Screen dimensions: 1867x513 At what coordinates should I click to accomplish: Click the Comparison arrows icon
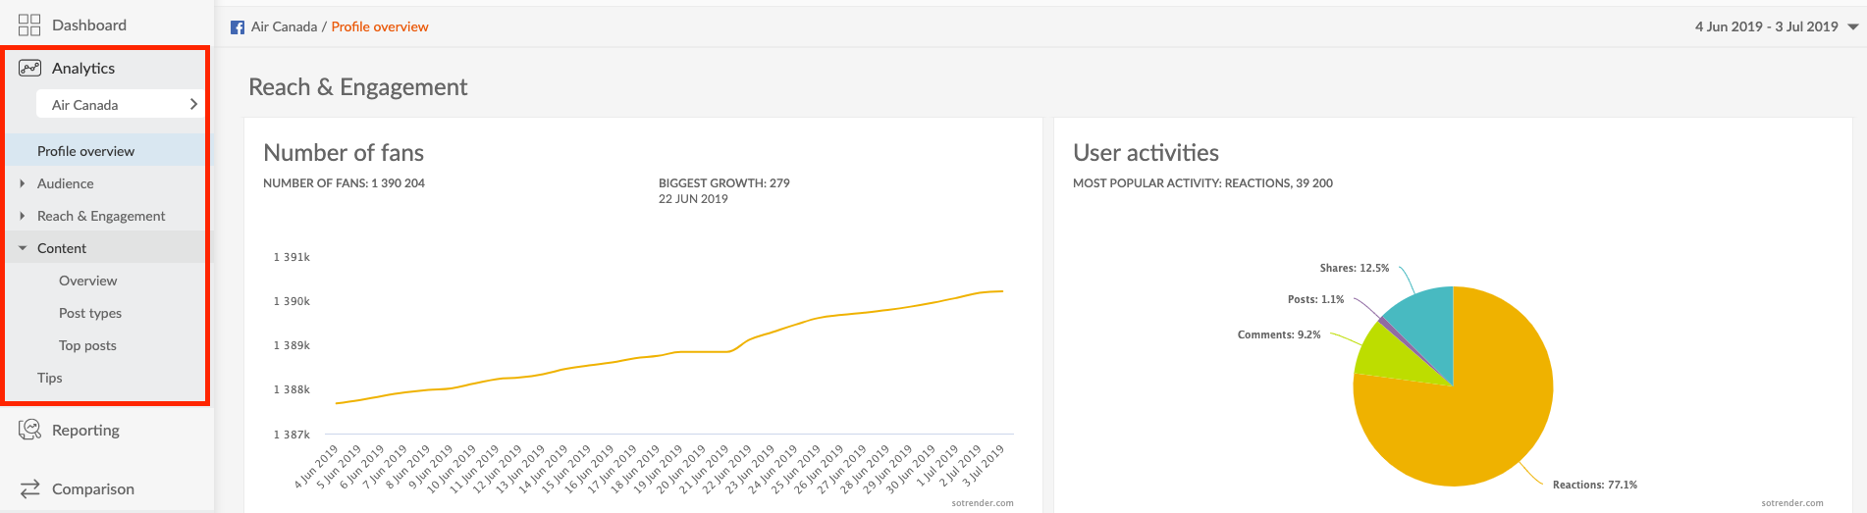(29, 488)
